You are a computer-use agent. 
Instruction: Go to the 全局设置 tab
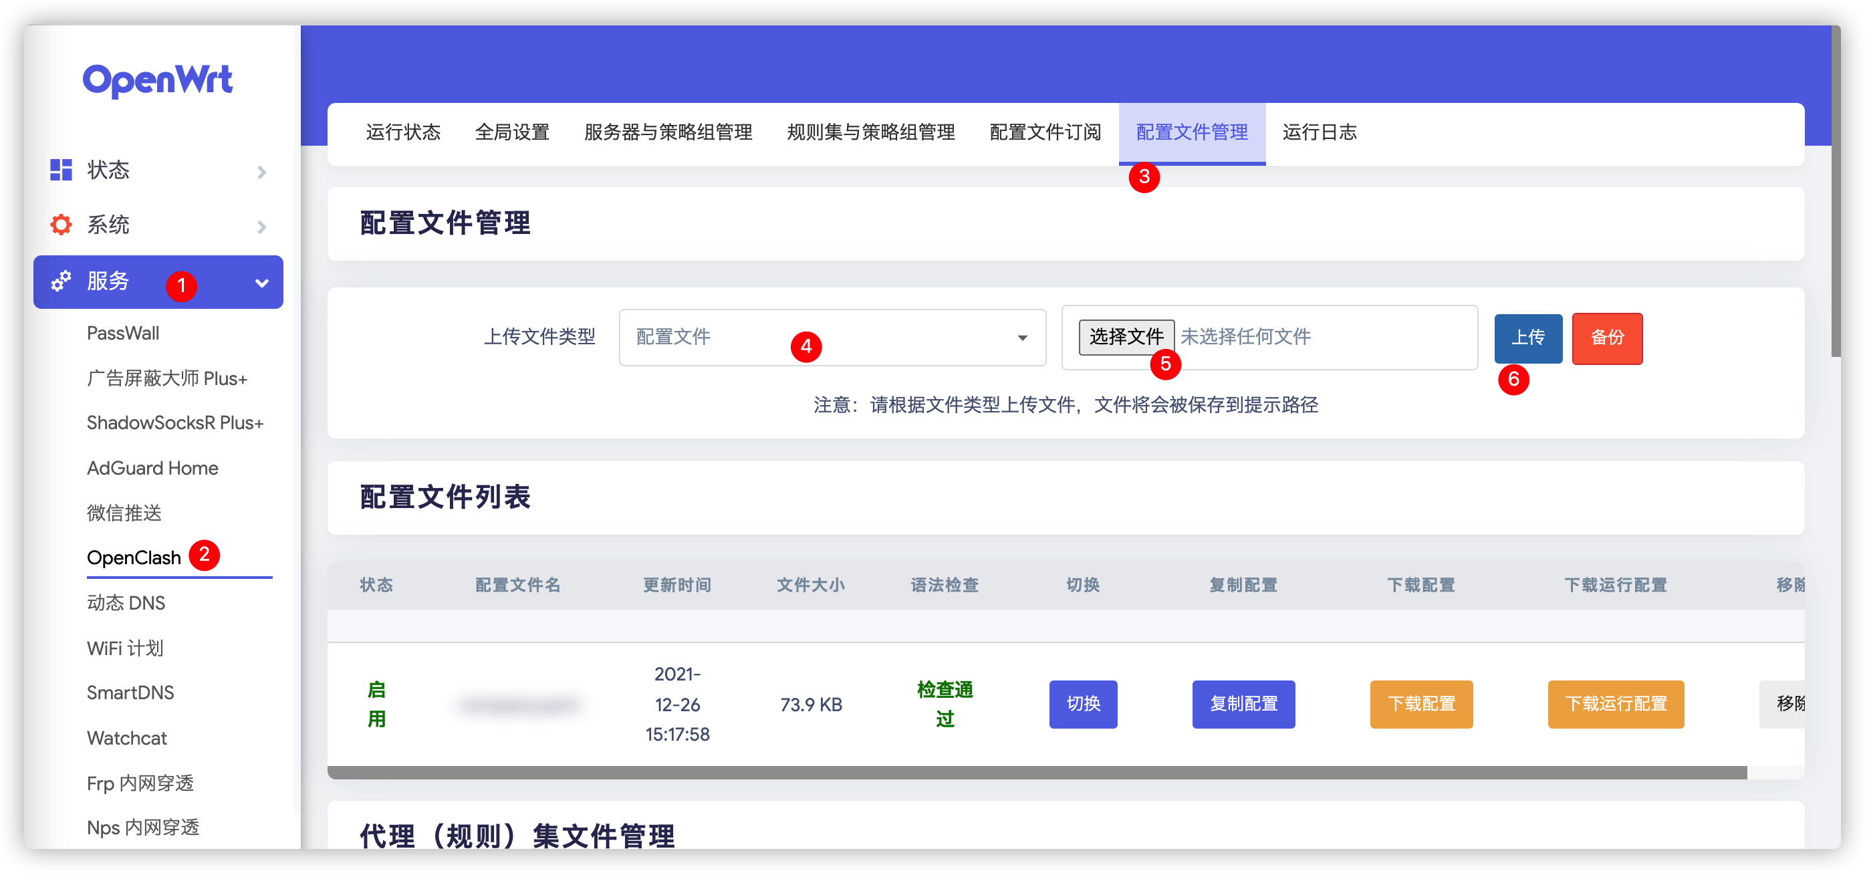(x=512, y=132)
